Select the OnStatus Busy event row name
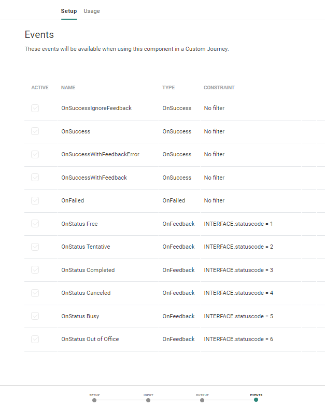Viewport: 325px width, 407px height. 80,316
